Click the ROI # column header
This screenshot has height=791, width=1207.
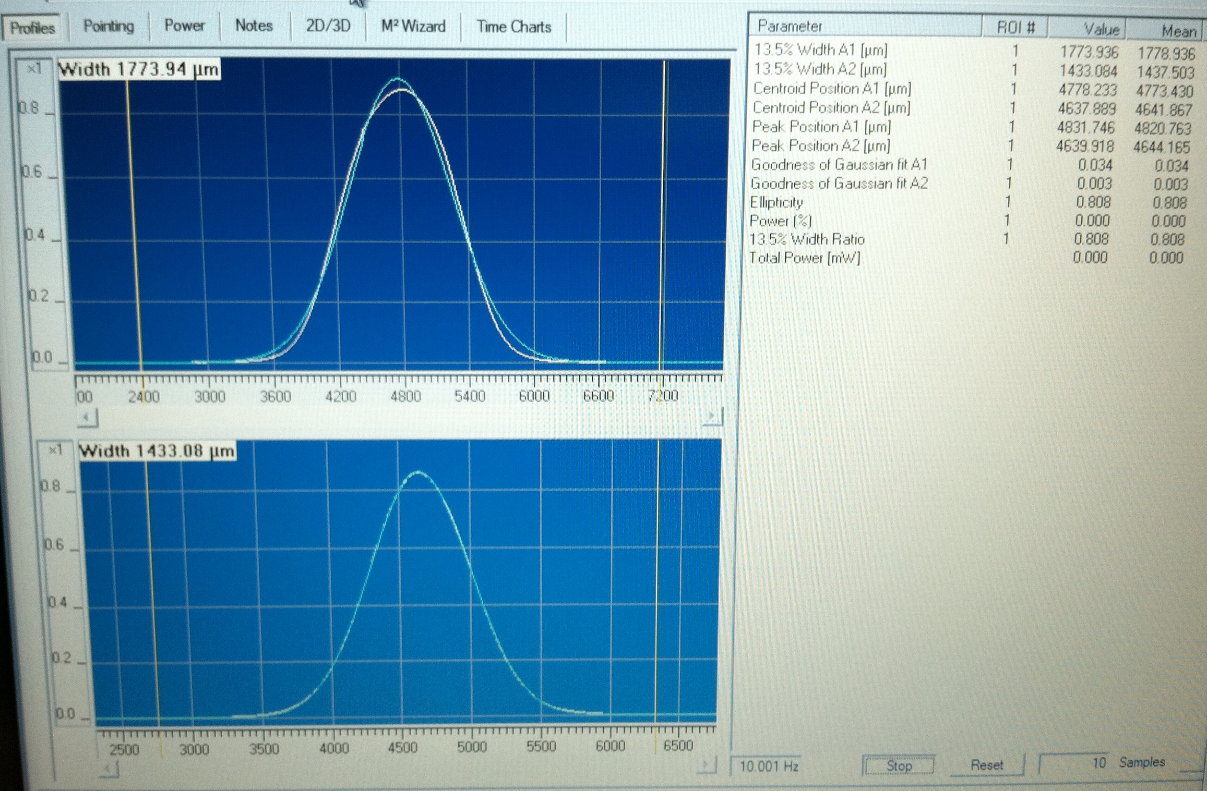coord(1015,27)
